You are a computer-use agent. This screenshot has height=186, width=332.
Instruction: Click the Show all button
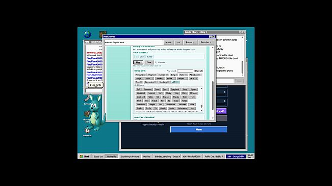point(198,71)
